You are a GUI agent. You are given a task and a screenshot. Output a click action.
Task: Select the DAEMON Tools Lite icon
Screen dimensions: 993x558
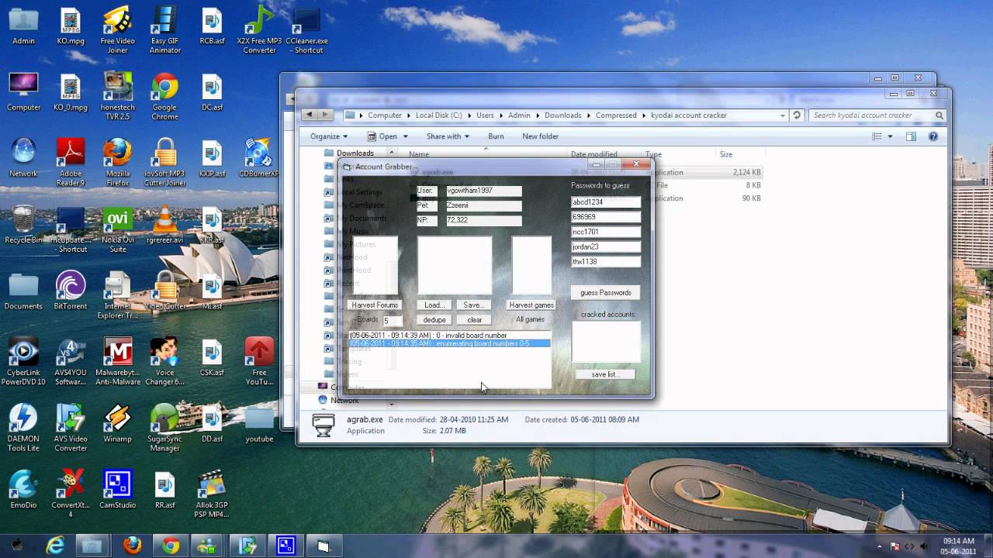23,429
